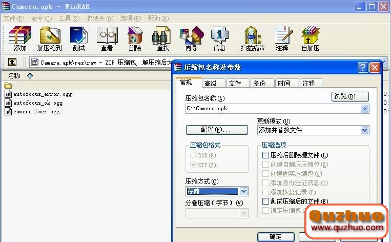Open the Help (帮助) menu

pyautogui.click(x=158, y=18)
